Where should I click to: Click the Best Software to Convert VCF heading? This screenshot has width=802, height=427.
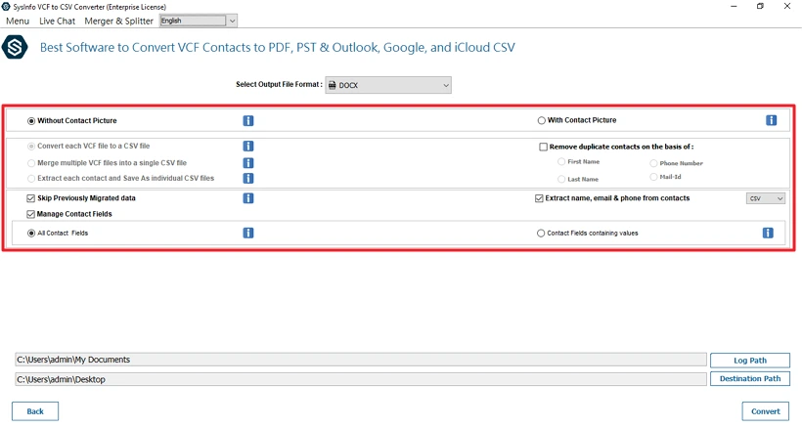[x=277, y=48]
